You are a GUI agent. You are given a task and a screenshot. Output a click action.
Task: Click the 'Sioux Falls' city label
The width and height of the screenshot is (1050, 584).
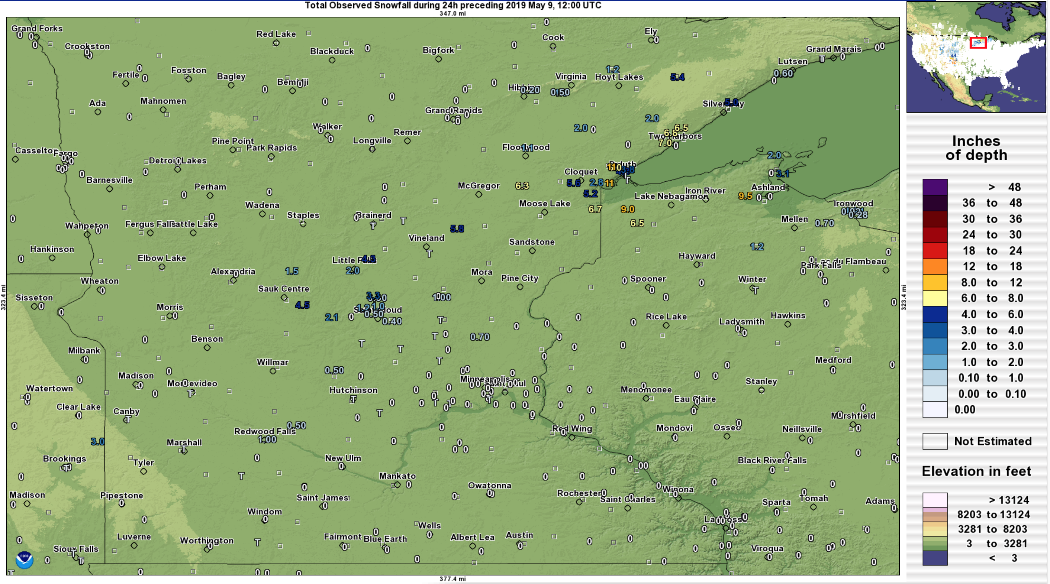(x=76, y=549)
